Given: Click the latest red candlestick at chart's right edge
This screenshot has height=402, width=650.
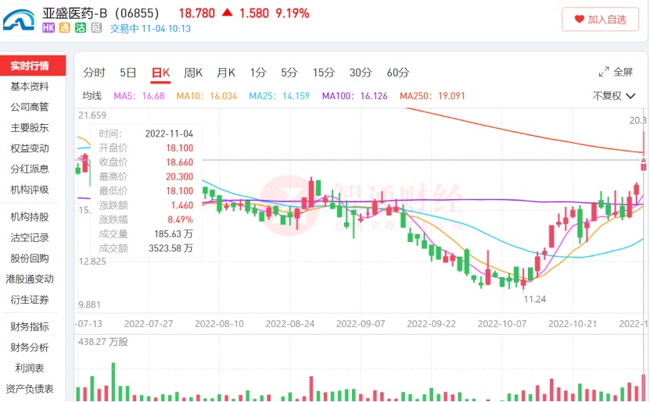Looking at the screenshot, I should click(x=644, y=151).
